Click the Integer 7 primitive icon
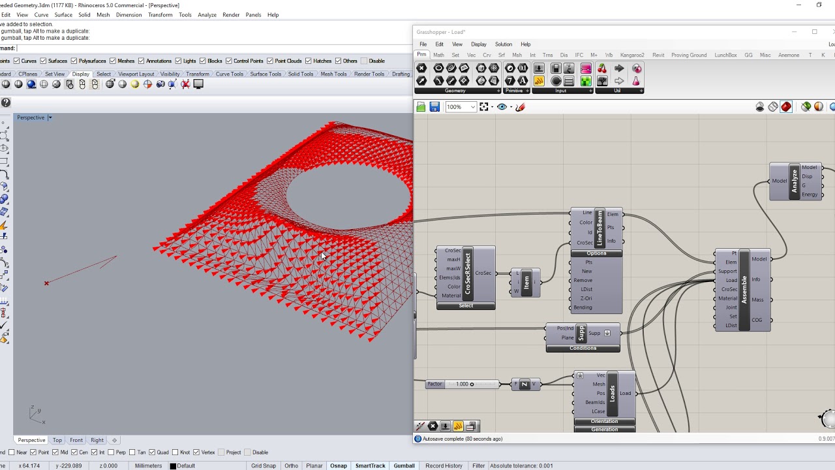Image resolution: width=835 pixels, height=470 pixels. tap(510, 81)
